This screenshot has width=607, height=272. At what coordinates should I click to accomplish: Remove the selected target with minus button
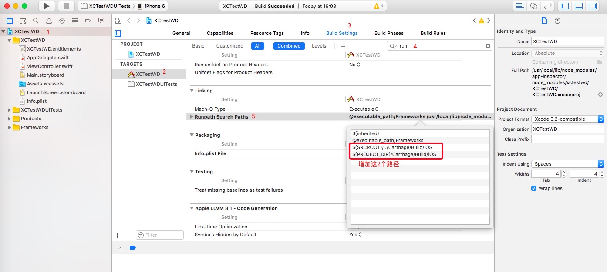click(128, 235)
